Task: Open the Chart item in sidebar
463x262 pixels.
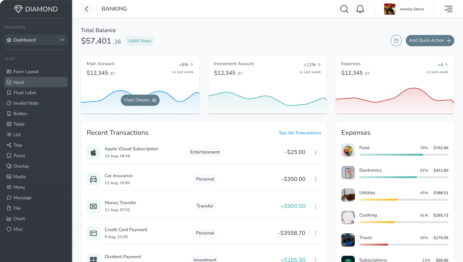Action: click(x=19, y=219)
